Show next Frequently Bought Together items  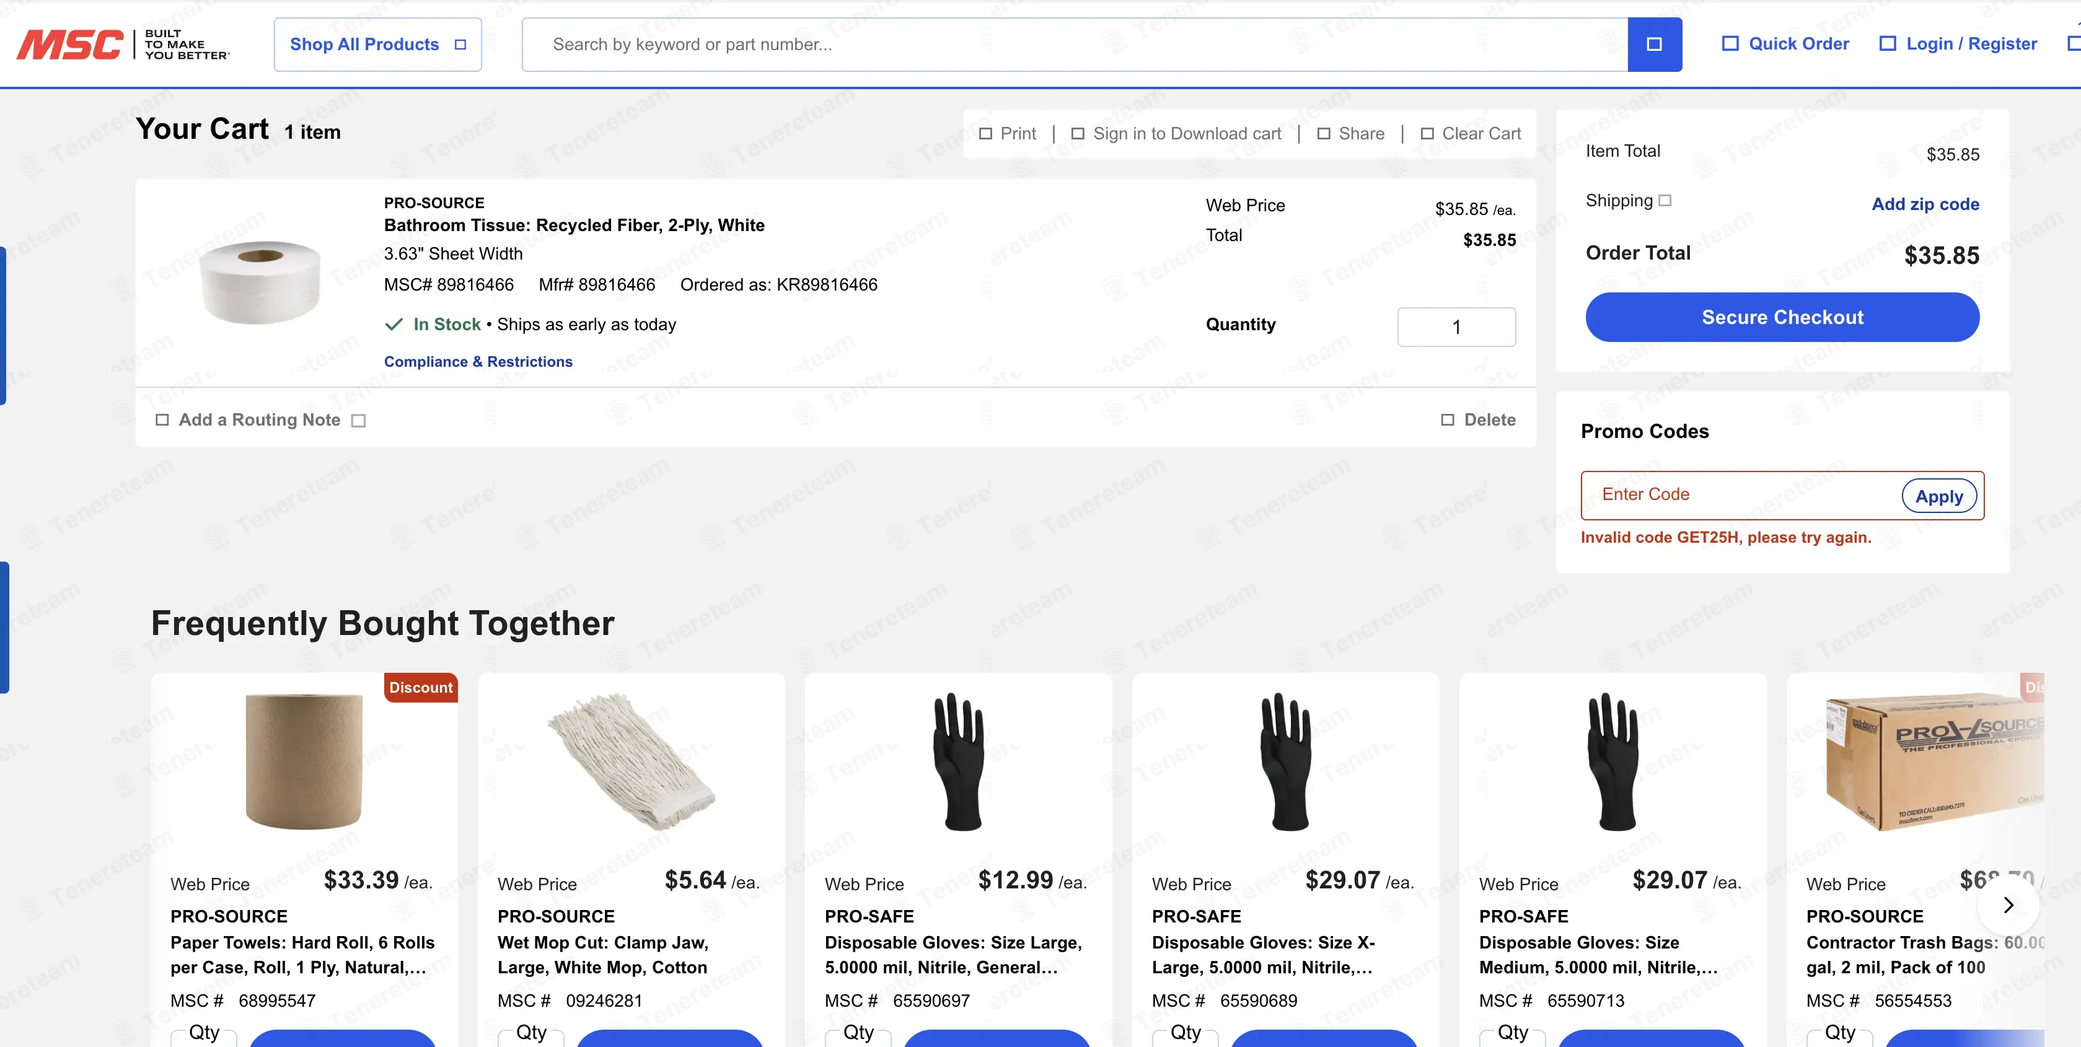coord(2008,906)
